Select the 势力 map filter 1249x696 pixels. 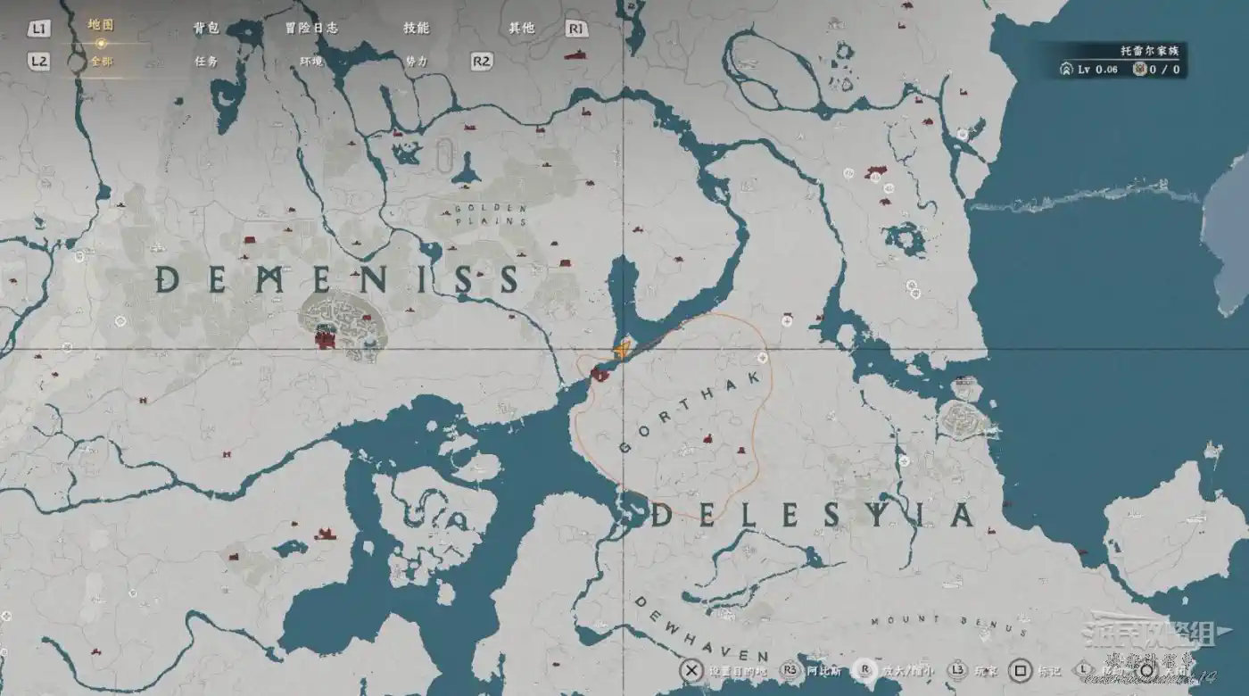pyautogui.click(x=416, y=62)
